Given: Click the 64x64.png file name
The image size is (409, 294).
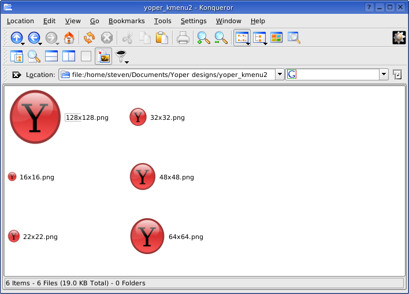Looking at the screenshot, I should point(185,237).
